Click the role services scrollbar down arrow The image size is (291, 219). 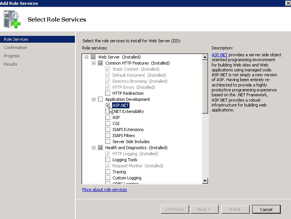(205, 181)
